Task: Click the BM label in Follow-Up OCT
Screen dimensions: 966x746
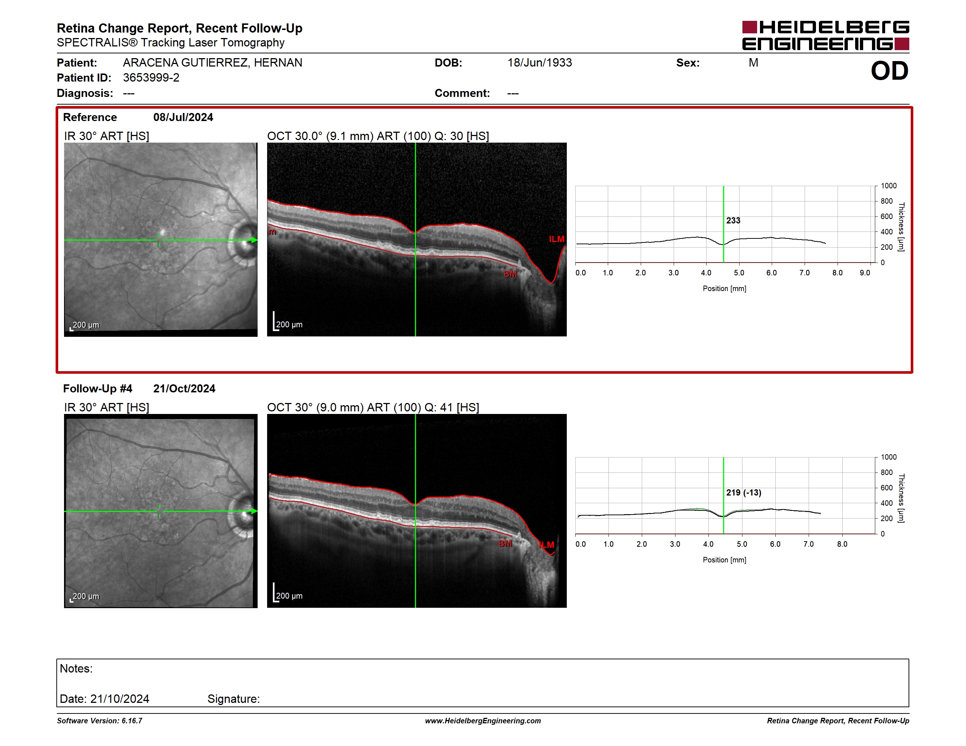Action: (x=505, y=543)
